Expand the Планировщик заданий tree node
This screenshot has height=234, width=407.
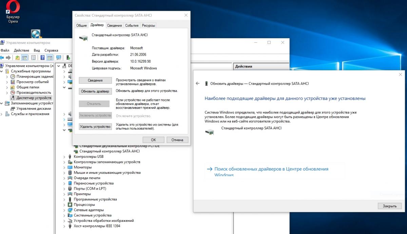[7, 77]
